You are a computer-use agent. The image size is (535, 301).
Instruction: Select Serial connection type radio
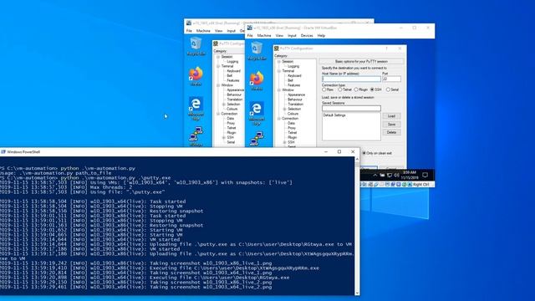[x=392, y=89]
